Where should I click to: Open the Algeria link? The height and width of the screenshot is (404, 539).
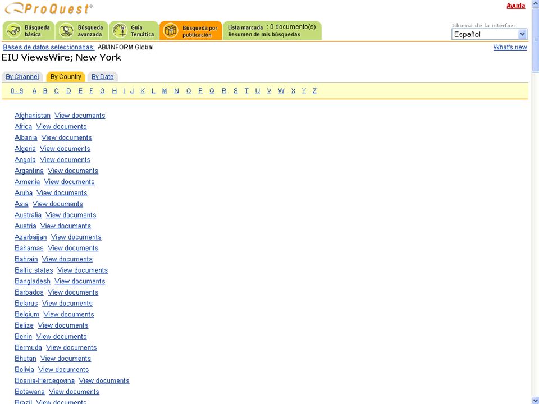[x=25, y=149]
